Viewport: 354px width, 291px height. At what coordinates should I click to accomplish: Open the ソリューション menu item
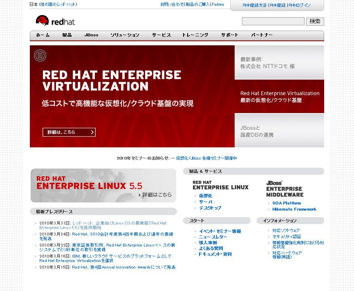[125, 35]
